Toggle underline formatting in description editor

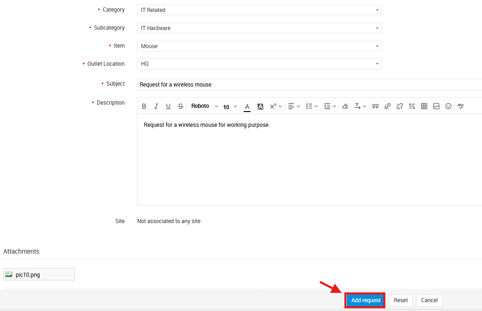[x=168, y=106]
